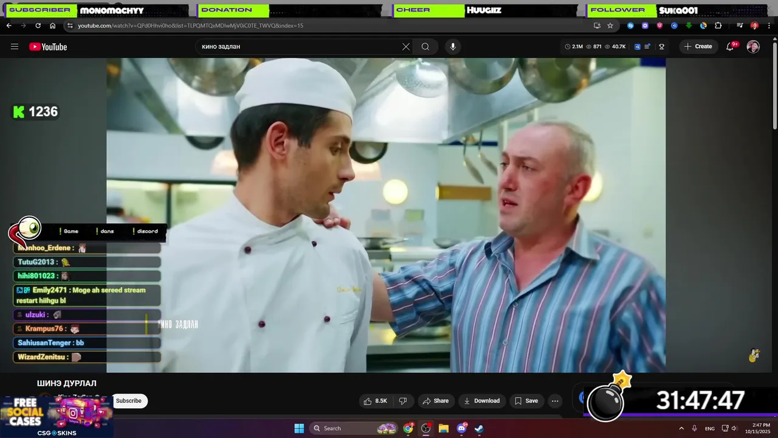The width and height of the screenshot is (778, 438).
Task: Open more actions three-dot menu under the video
Action: pos(555,401)
